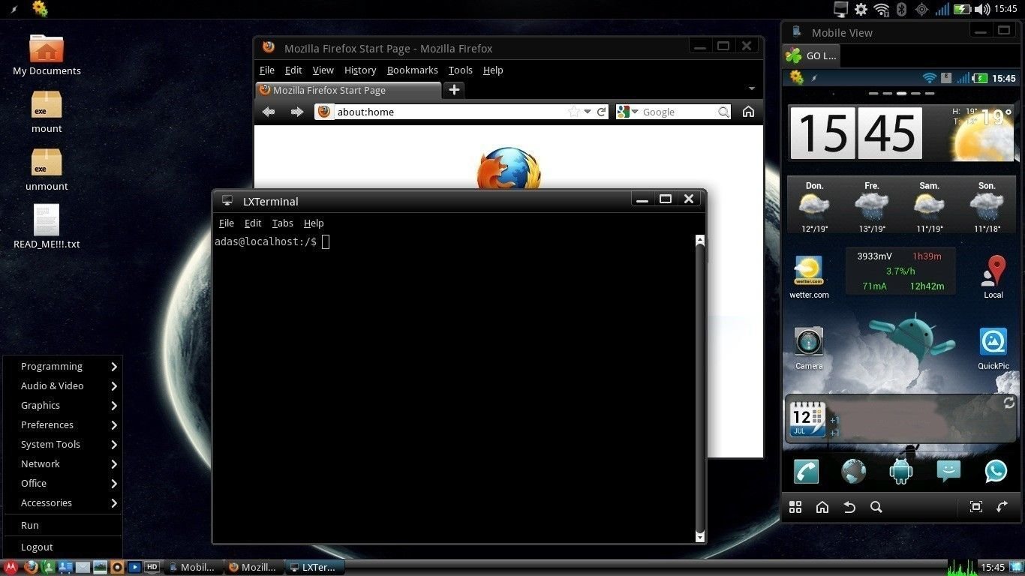Tap the Mobile View search button

tap(876, 507)
